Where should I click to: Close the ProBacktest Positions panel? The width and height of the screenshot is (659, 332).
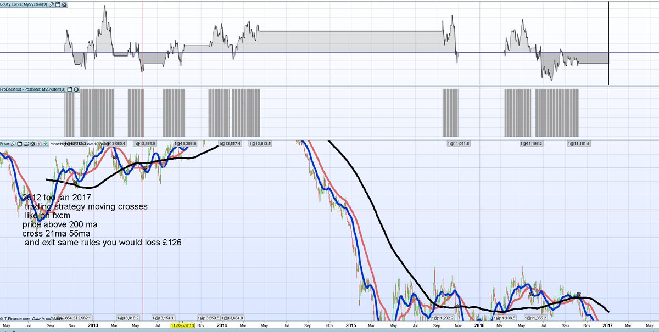76,89
